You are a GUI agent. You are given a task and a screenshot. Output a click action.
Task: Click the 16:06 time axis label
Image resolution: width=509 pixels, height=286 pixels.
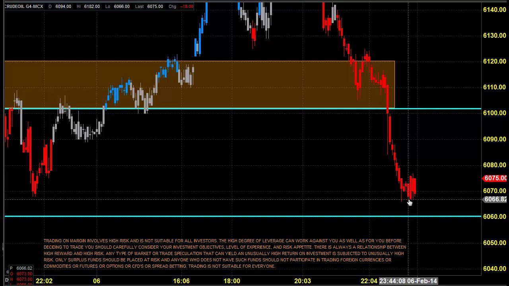[x=181, y=281]
